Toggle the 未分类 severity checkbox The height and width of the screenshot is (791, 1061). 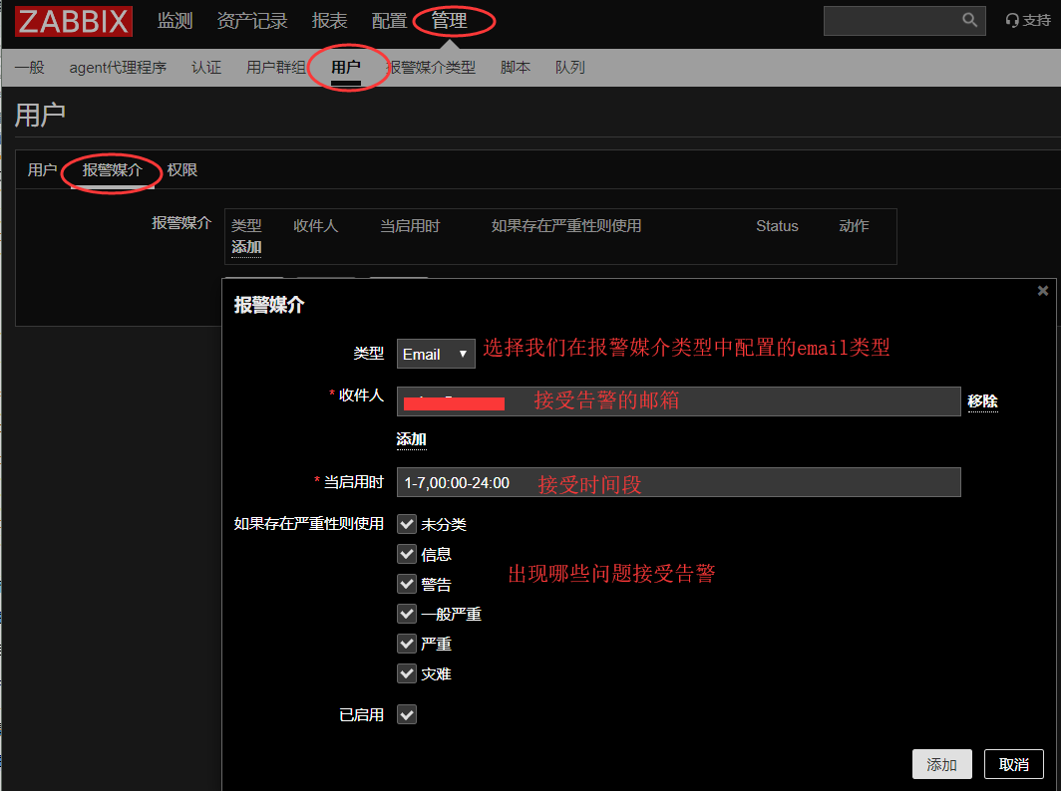[407, 524]
